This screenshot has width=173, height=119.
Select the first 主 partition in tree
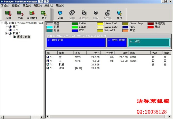[15, 27]
